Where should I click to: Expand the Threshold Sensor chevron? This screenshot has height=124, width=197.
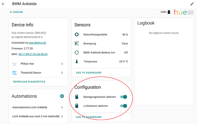click(62, 73)
